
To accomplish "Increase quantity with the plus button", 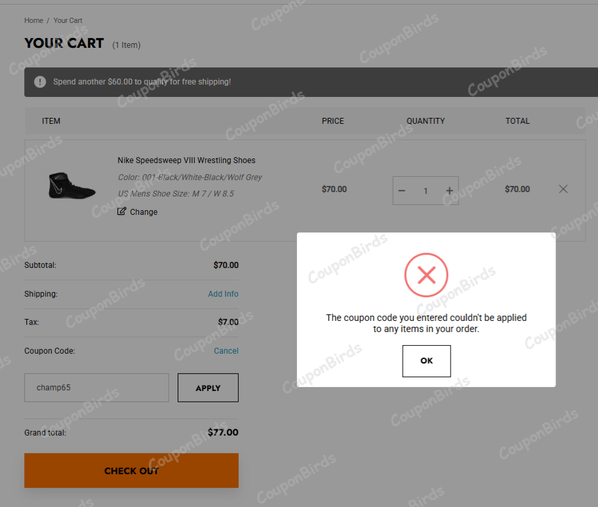I will coord(449,191).
